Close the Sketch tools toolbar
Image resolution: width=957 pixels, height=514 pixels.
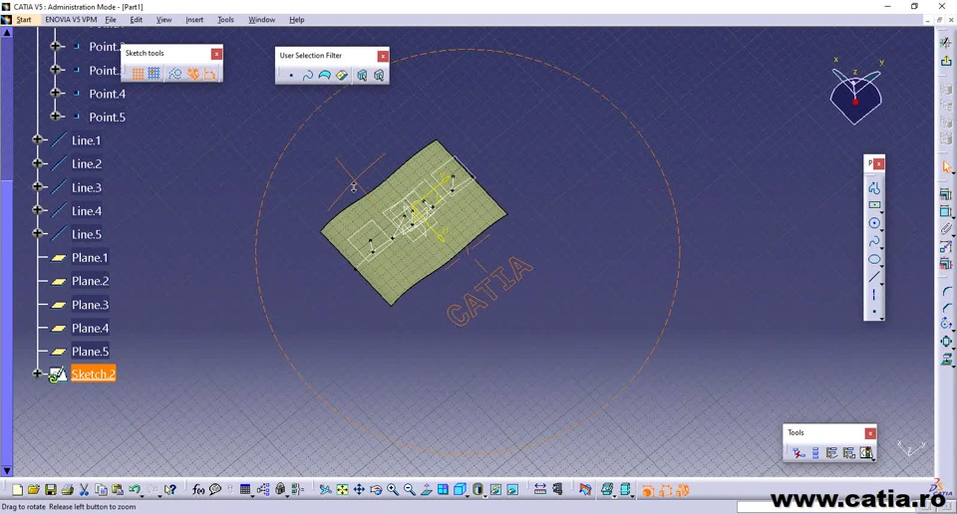coord(216,54)
